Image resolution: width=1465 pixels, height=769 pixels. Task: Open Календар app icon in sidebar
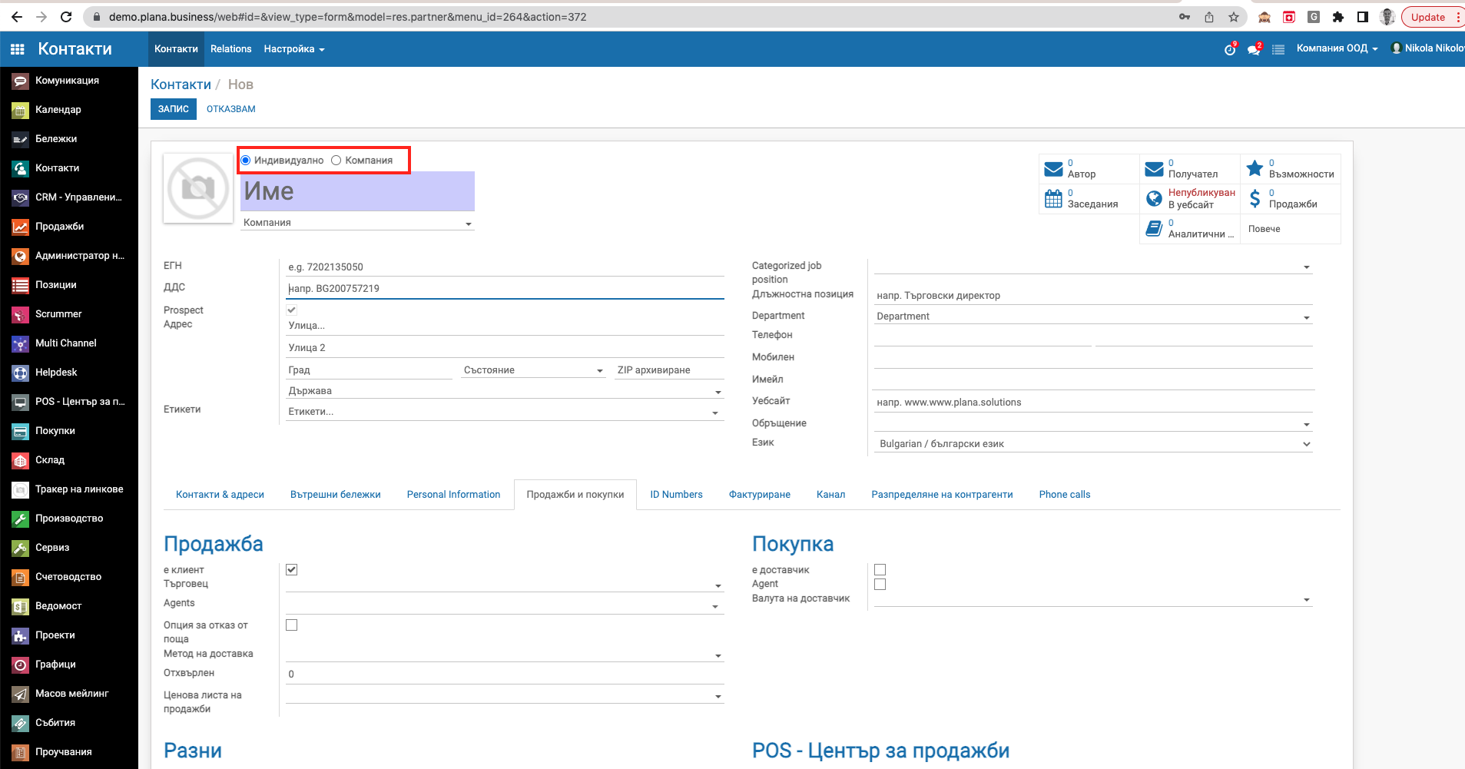point(20,110)
